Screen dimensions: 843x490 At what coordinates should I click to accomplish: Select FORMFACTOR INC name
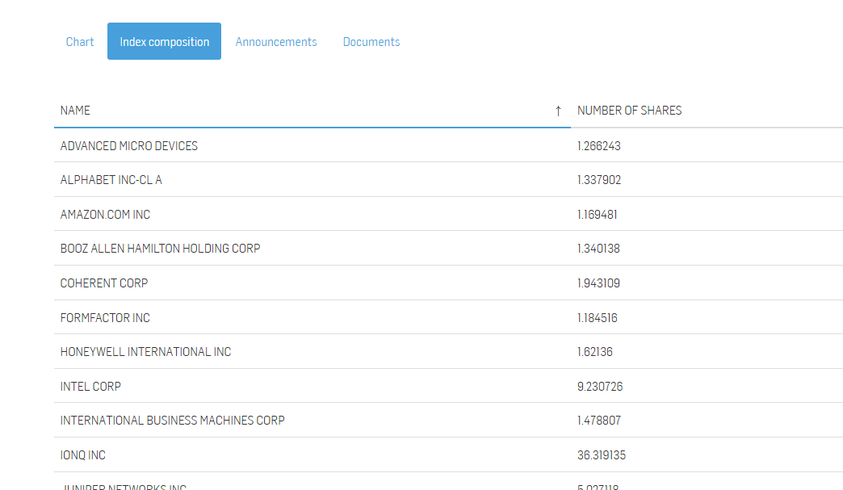tap(105, 318)
